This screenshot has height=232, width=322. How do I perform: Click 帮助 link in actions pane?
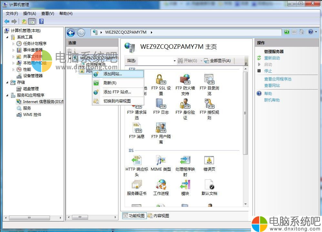point(268,94)
